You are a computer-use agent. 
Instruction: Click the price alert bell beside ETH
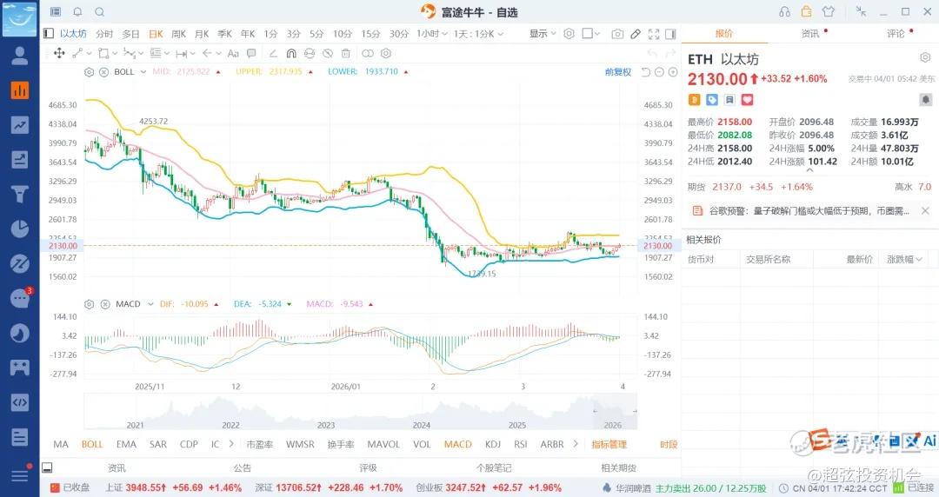click(925, 100)
